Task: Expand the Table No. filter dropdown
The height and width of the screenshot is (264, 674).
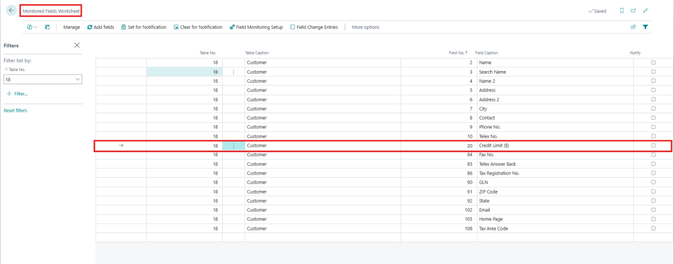Action: [x=78, y=79]
